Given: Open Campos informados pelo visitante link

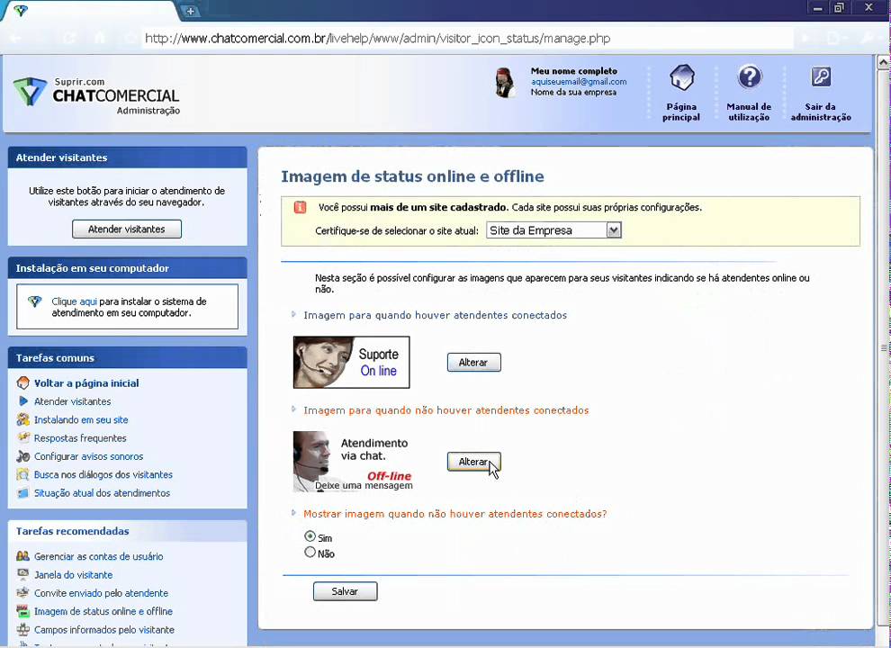Looking at the screenshot, I should pyautogui.click(x=104, y=629).
